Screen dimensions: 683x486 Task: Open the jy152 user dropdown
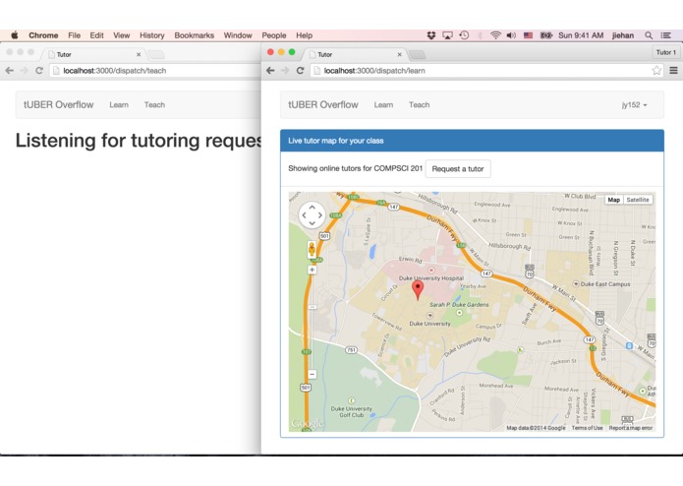pos(634,105)
